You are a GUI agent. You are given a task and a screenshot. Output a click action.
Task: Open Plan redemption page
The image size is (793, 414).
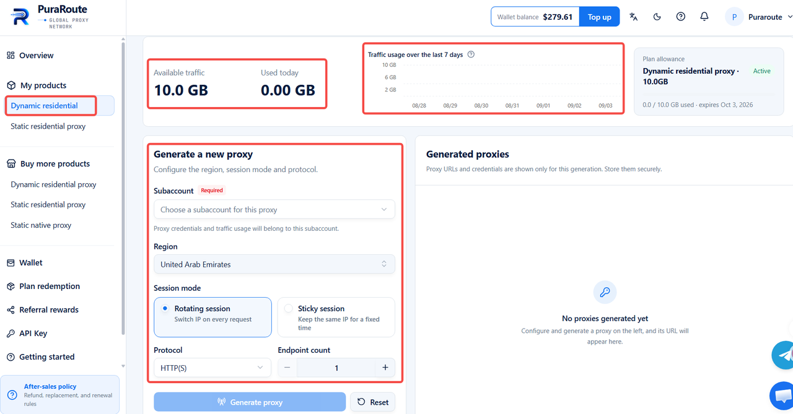pyautogui.click(x=50, y=287)
